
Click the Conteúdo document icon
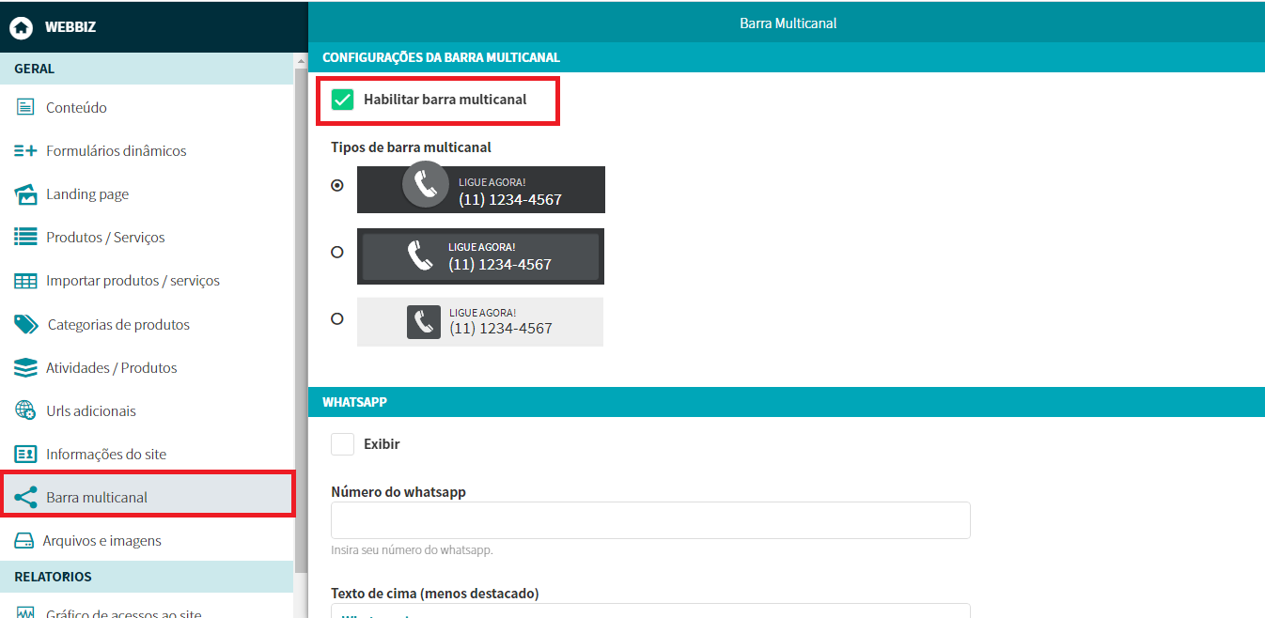(x=25, y=107)
